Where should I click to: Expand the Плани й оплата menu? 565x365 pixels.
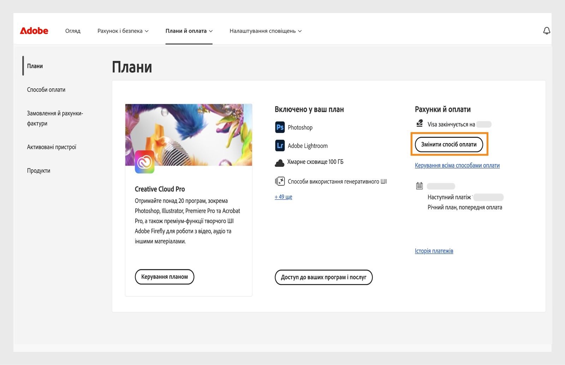189,31
